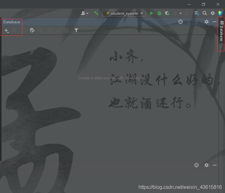The width and height of the screenshot is (225, 193).
Task: Click the colorful plugin logo at the toolbar end
Action: click(220, 13)
